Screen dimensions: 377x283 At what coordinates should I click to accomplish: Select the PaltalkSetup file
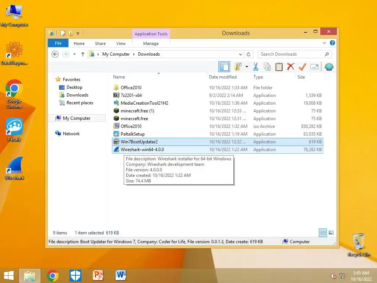click(218, 134)
